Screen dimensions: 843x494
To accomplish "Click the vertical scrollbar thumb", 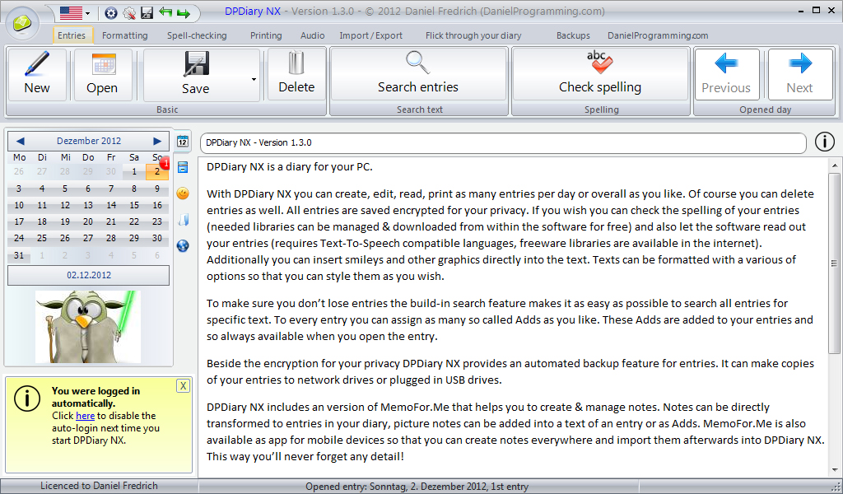I will (835, 263).
